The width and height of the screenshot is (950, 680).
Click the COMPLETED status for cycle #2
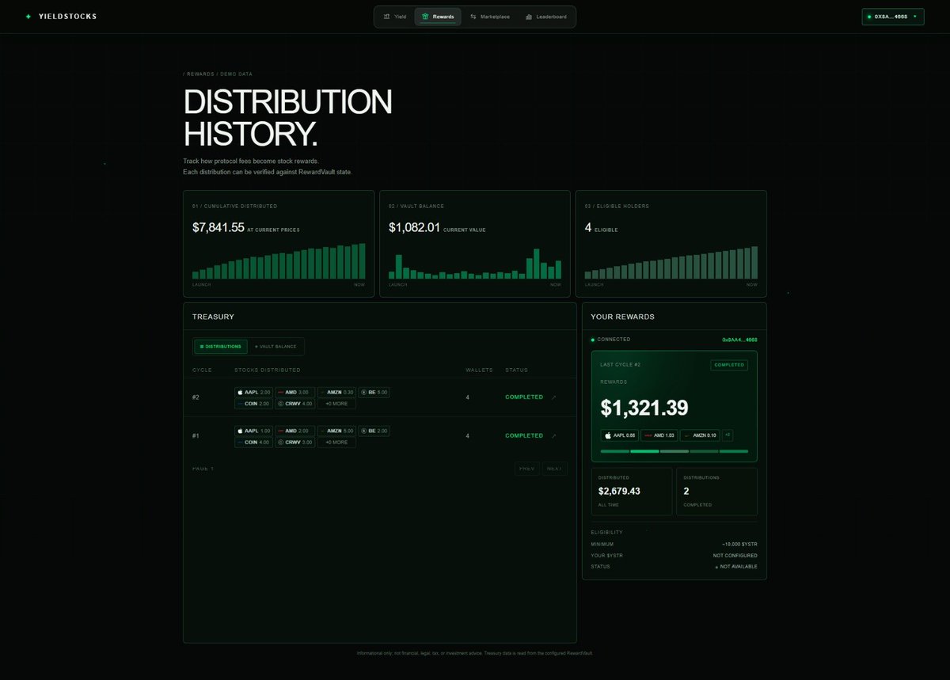pyautogui.click(x=524, y=397)
